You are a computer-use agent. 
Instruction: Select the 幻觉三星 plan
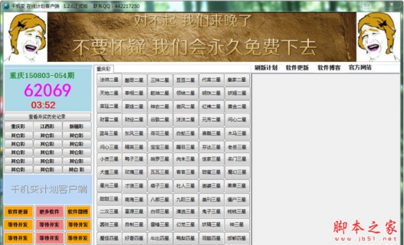tap(186, 225)
